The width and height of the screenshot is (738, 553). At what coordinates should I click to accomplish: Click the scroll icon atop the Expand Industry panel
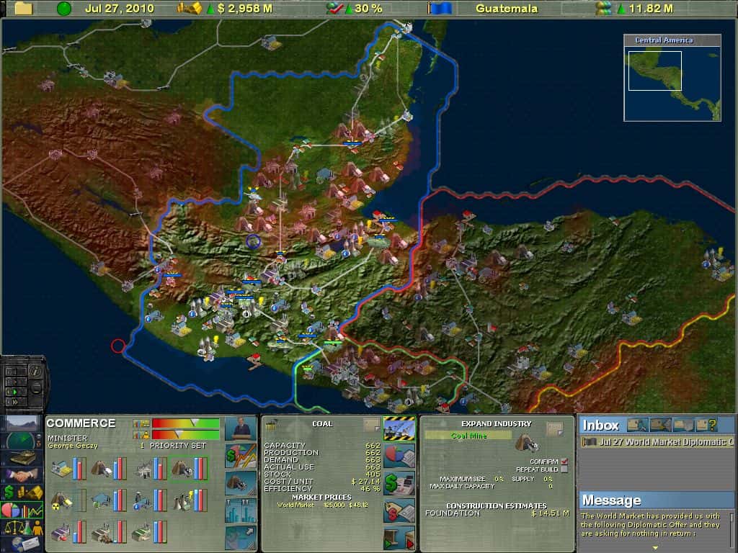click(x=556, y=429)
